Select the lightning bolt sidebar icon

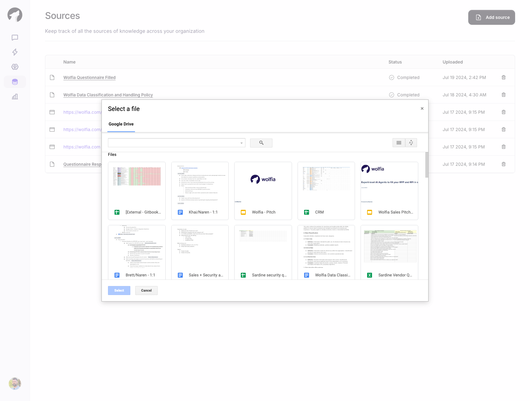click(x=15, y=52)
